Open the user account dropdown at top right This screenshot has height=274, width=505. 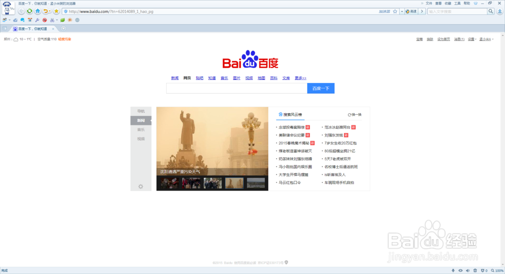tap(486, 39)
